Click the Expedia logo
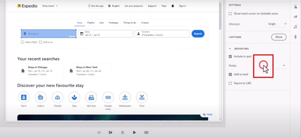The height and width of the screenshot is (138, 301). [27, 6]
